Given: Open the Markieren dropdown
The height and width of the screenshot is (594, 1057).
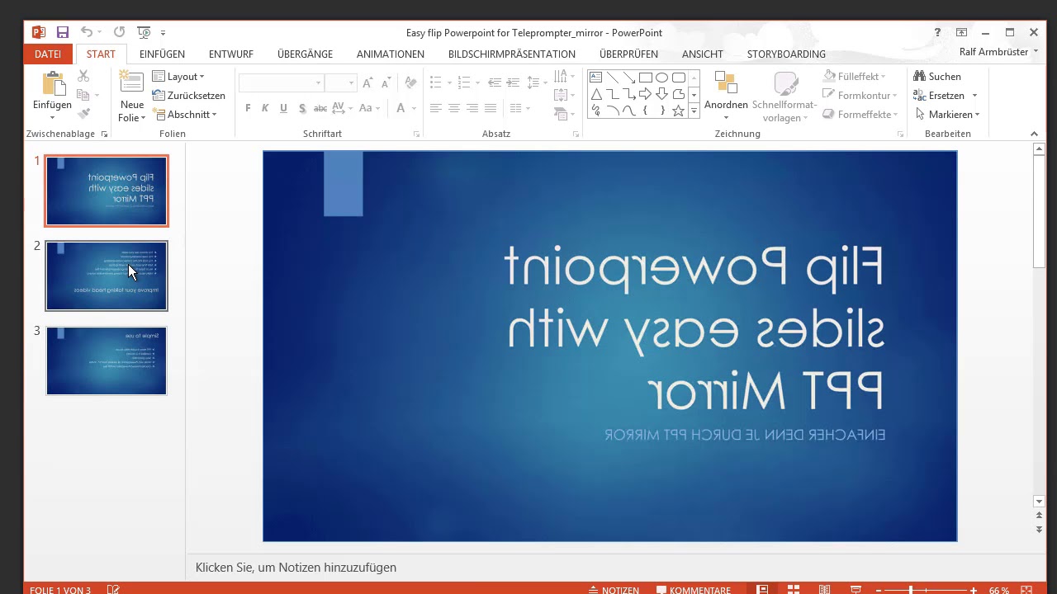Looking at the screenshot, I should (947, 115).
